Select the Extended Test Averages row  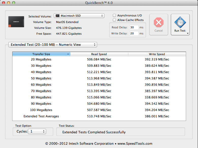99,116
